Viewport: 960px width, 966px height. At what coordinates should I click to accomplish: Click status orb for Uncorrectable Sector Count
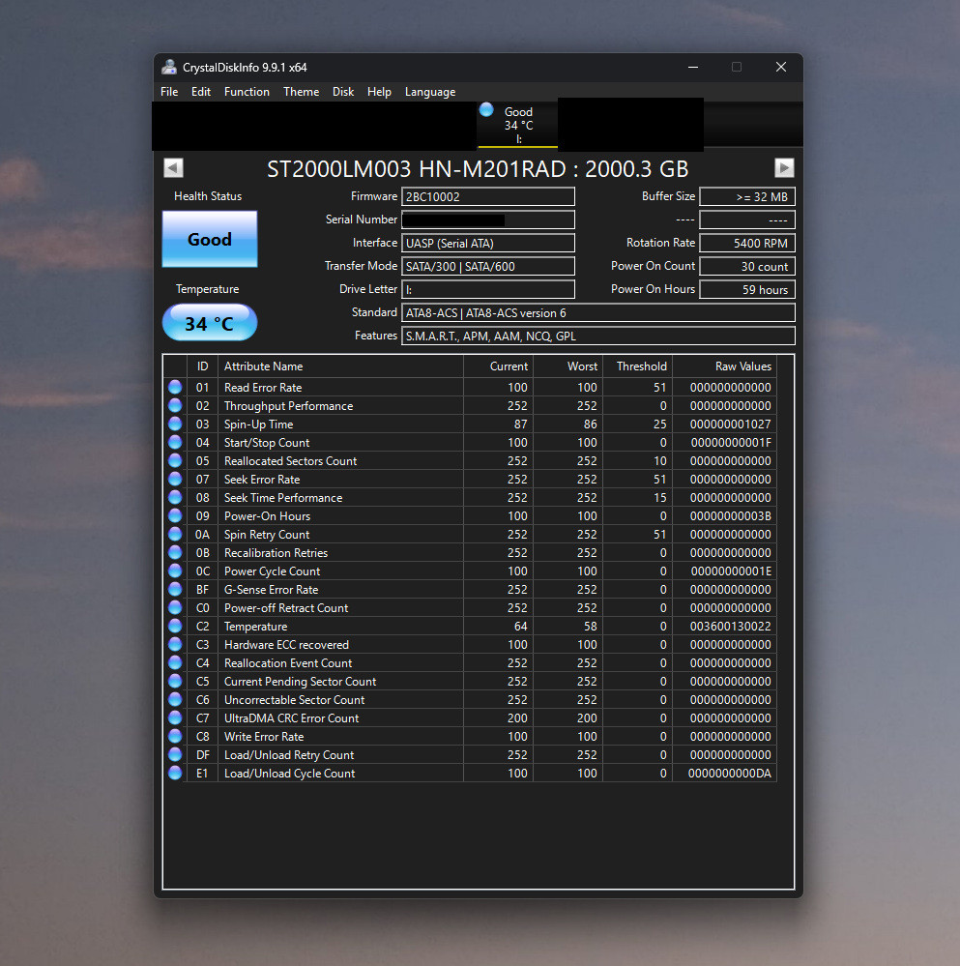pyautogui.click(x=175, y=699)
